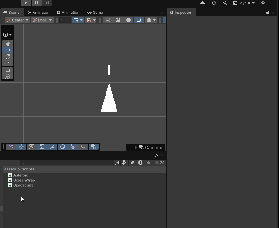The image size is (279, 228).
Task: Toggle the grid plane with dot overlay button
Action: 73,147
